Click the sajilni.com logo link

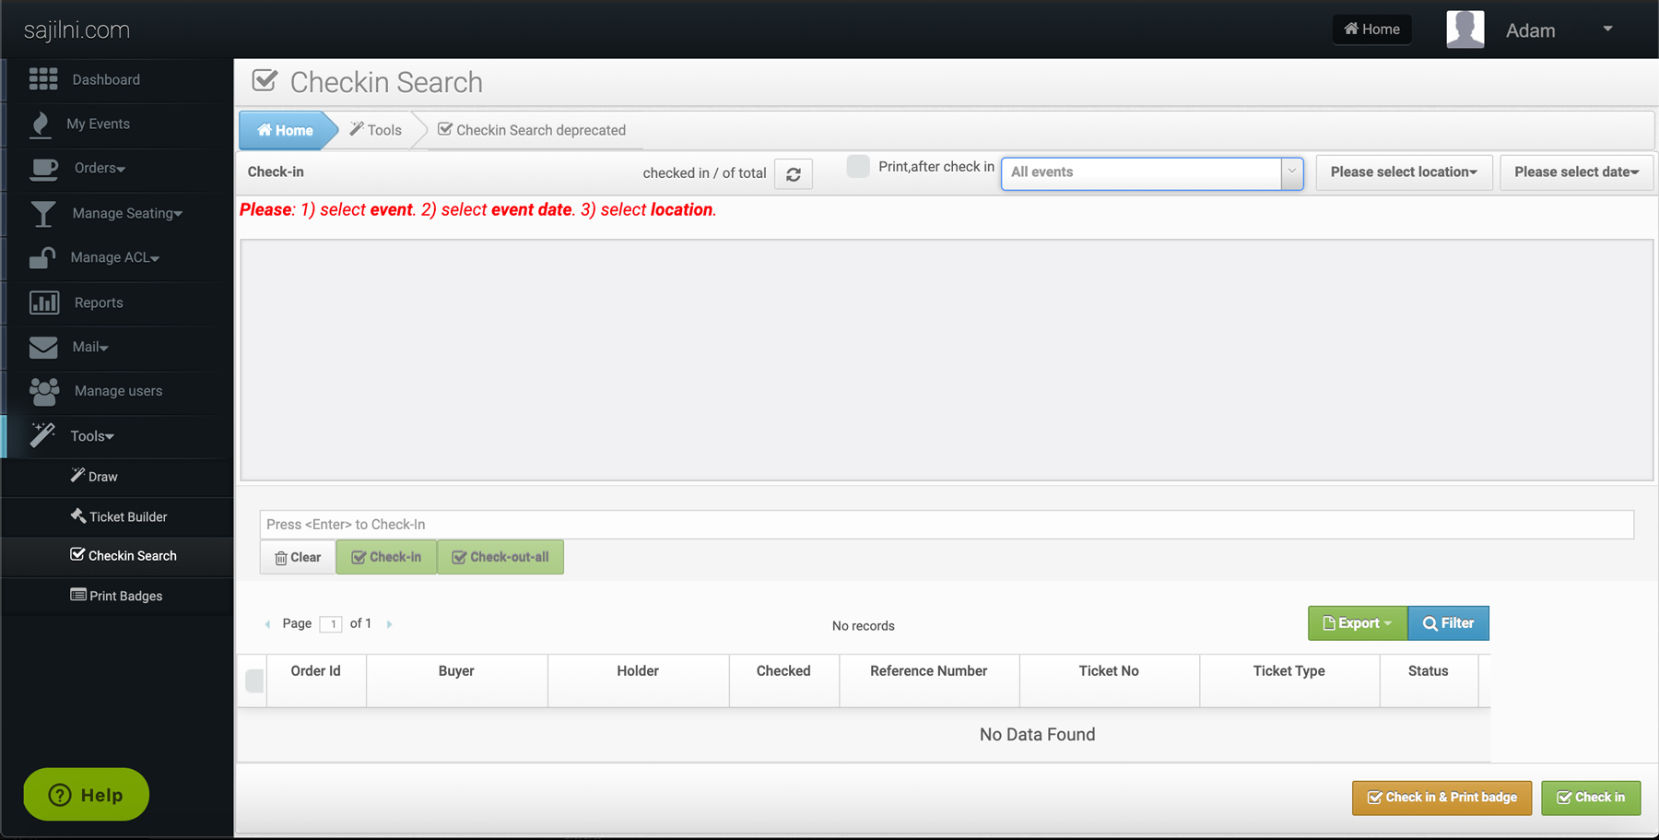click(x=76, y=30)
